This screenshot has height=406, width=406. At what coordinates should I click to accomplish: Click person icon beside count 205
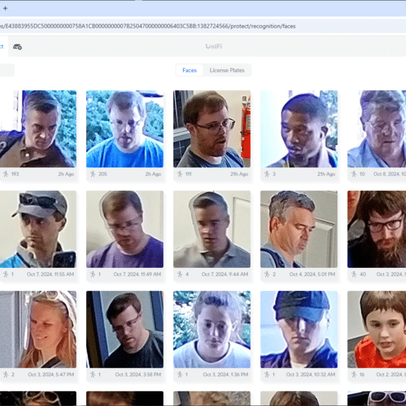click(93, 174)
